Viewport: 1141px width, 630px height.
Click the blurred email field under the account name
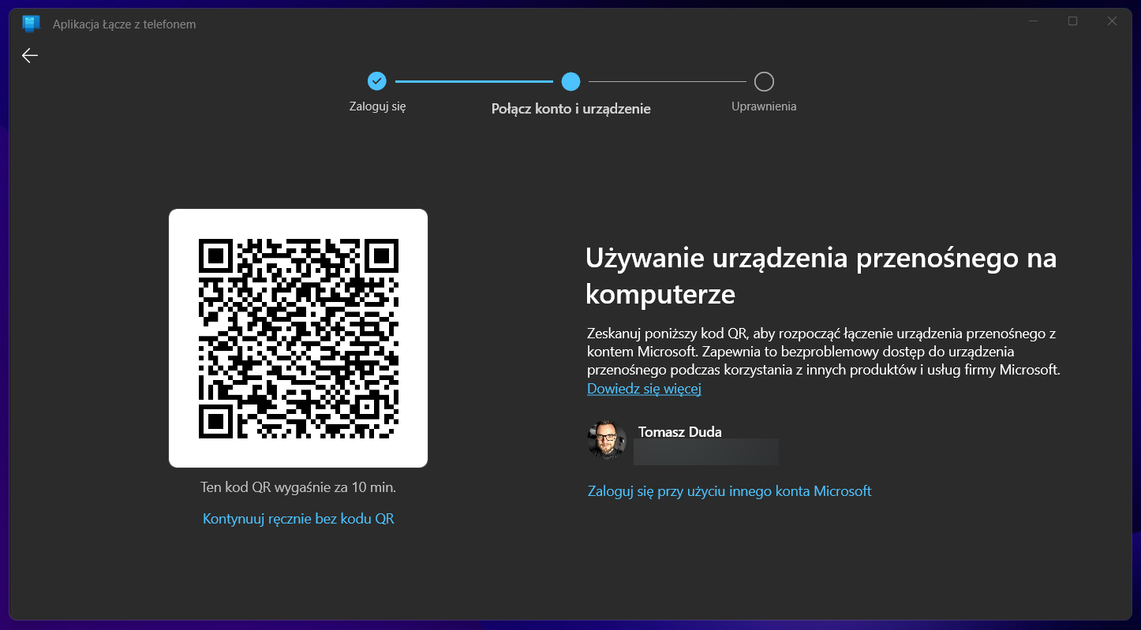pyautogui.click(x=705, y=451)
